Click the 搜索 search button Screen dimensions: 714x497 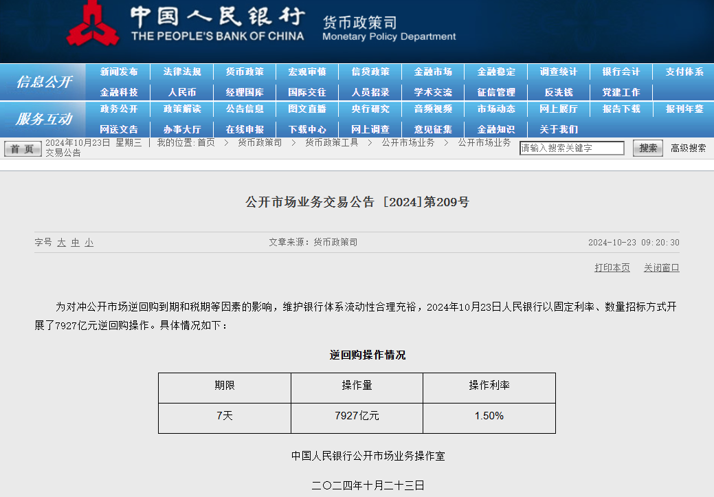[x=647, y=148]
